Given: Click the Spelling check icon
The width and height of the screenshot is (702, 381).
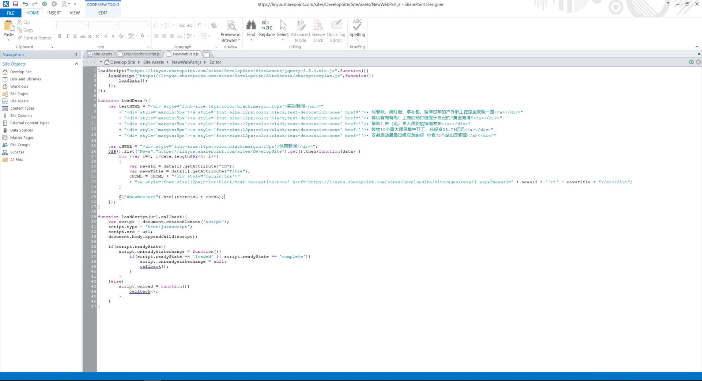Looking at the screenshot, I should pyautogui.click(x=357, y=25).
